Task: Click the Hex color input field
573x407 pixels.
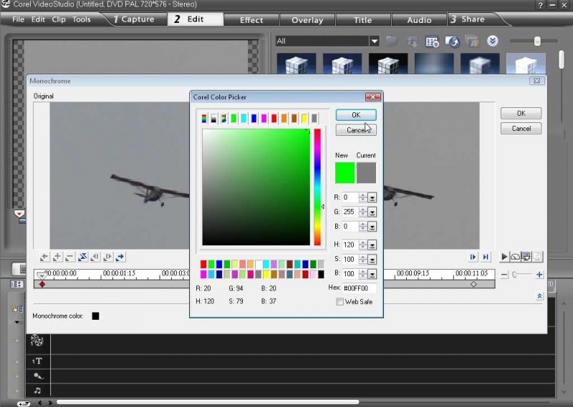Action: (x=359, y=288)
